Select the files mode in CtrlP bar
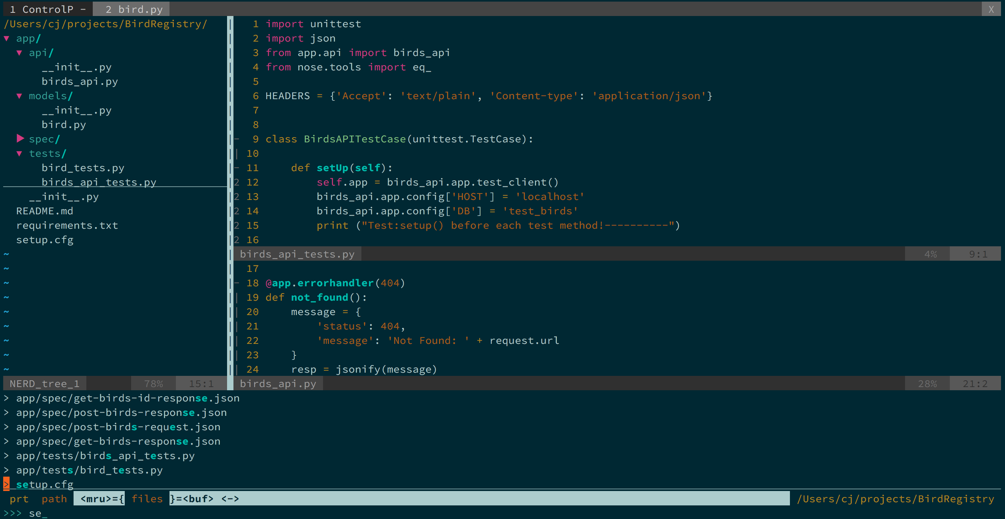1005x519 pixels. coord(147,499)
